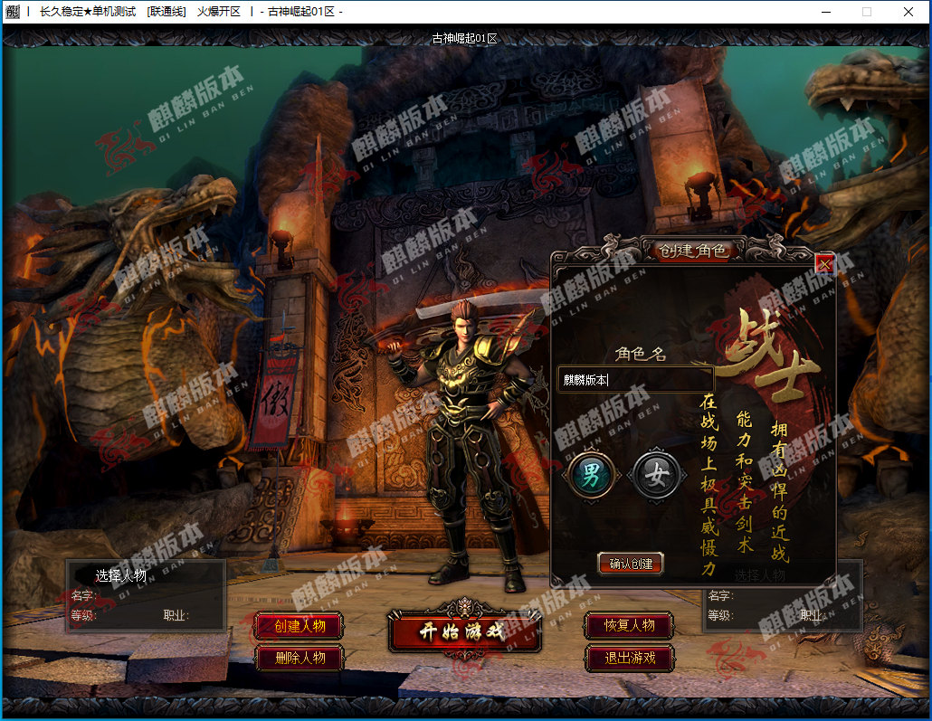The height and width of the screenshot is (721, 932).
Task: Click the 等级 label in right panel
Action: coord(721,615)
